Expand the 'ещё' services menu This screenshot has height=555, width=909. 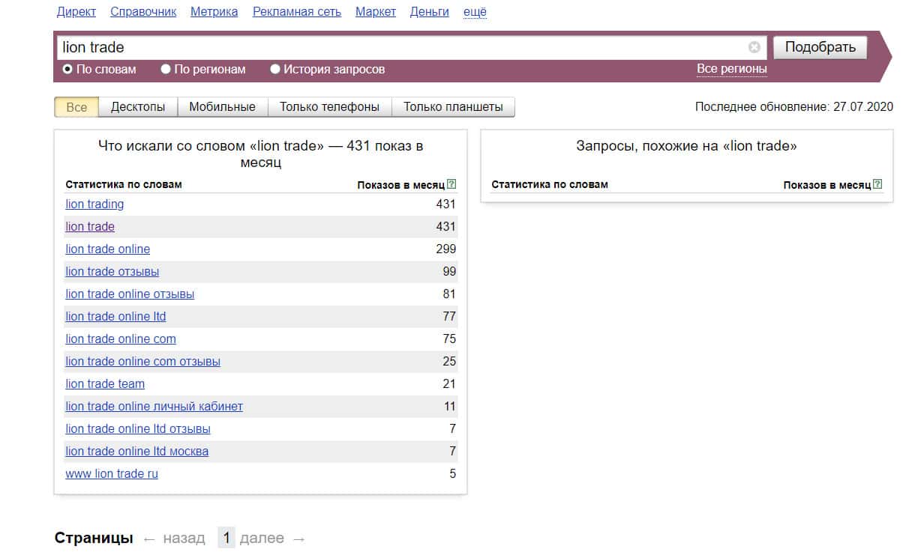coord(475,11)
